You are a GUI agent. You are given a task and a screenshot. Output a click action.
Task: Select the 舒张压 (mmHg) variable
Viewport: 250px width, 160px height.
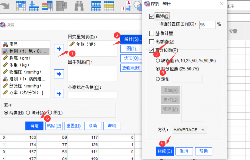coord(25,86)
